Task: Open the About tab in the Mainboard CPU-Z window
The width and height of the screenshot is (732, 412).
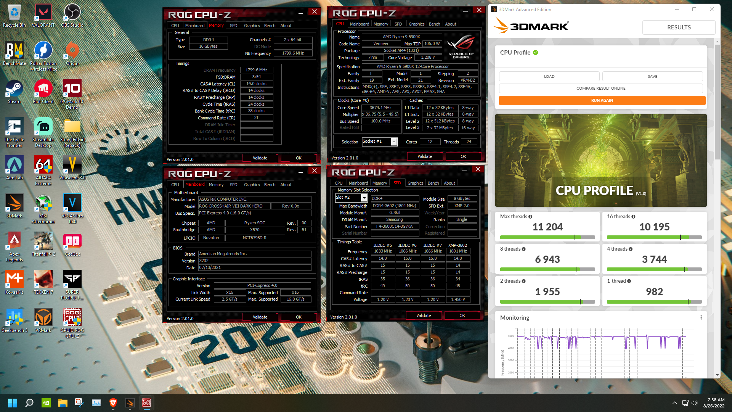Action: point(286,185)
